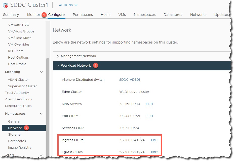234x161 pixels.
Task: Open the VMs tab
Action: 122,15
